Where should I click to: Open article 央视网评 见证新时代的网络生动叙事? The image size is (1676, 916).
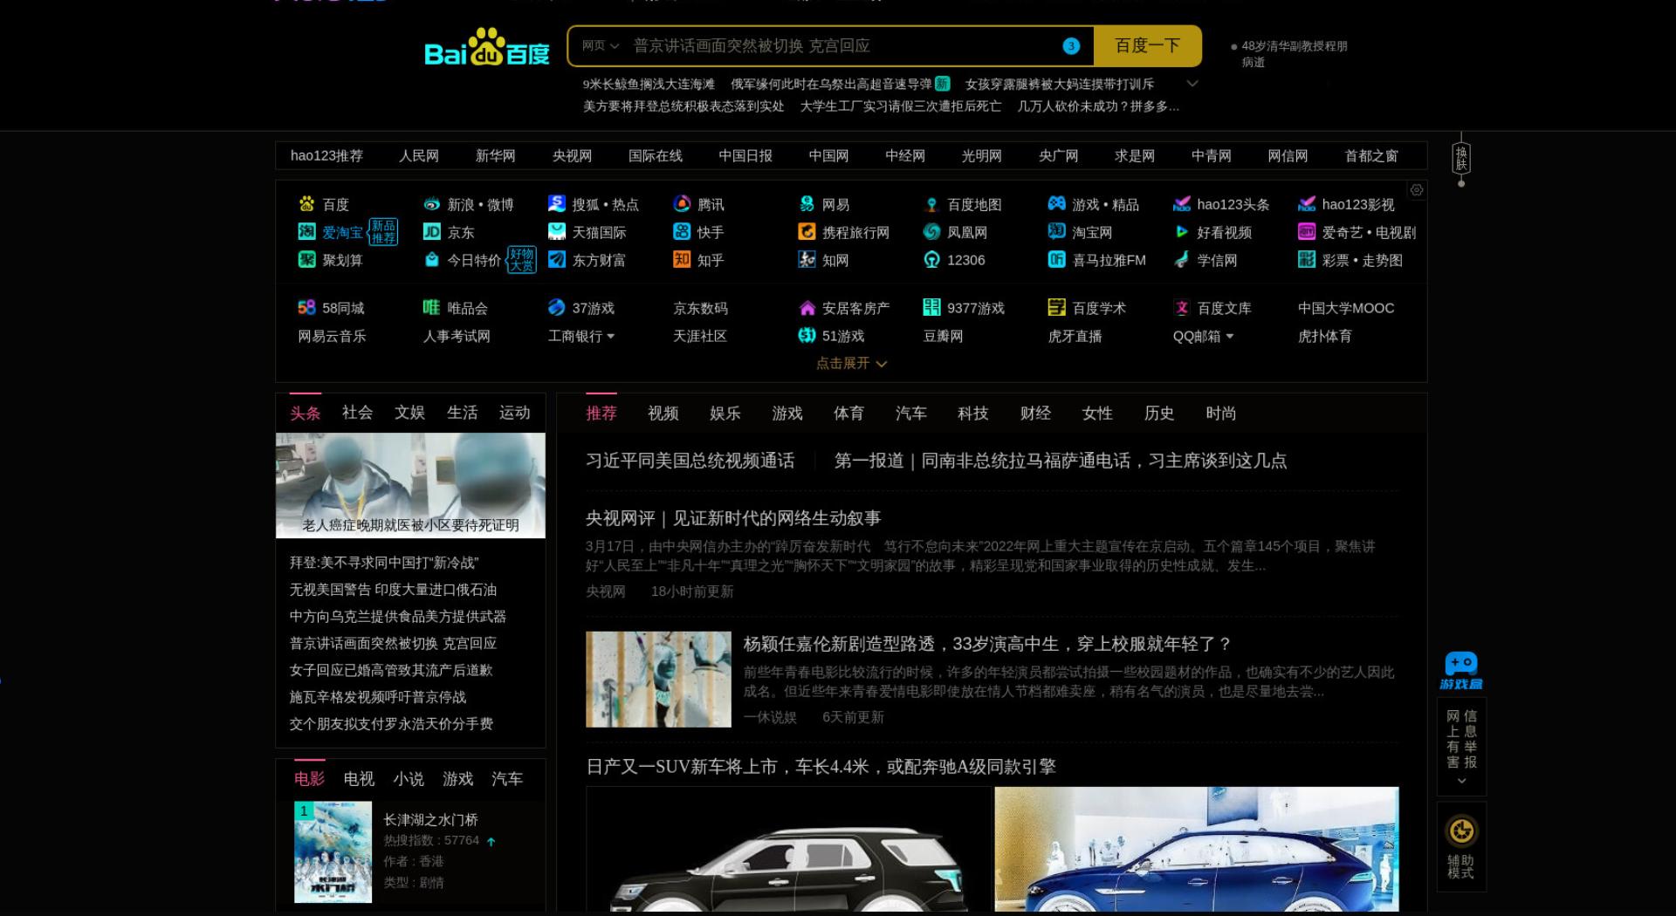[733, 518]
